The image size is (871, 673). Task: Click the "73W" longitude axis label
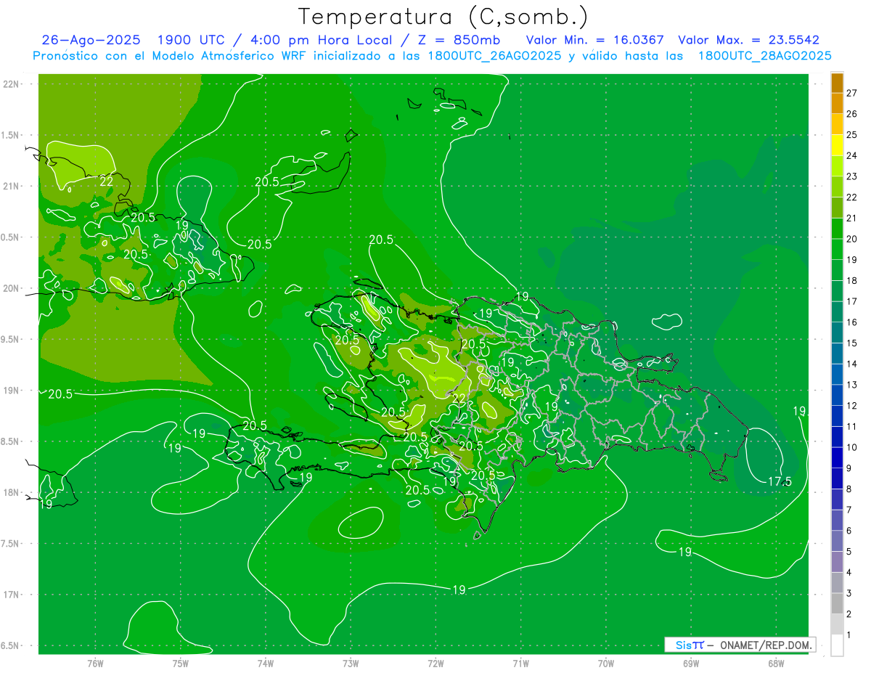click(x=351, y=664)
